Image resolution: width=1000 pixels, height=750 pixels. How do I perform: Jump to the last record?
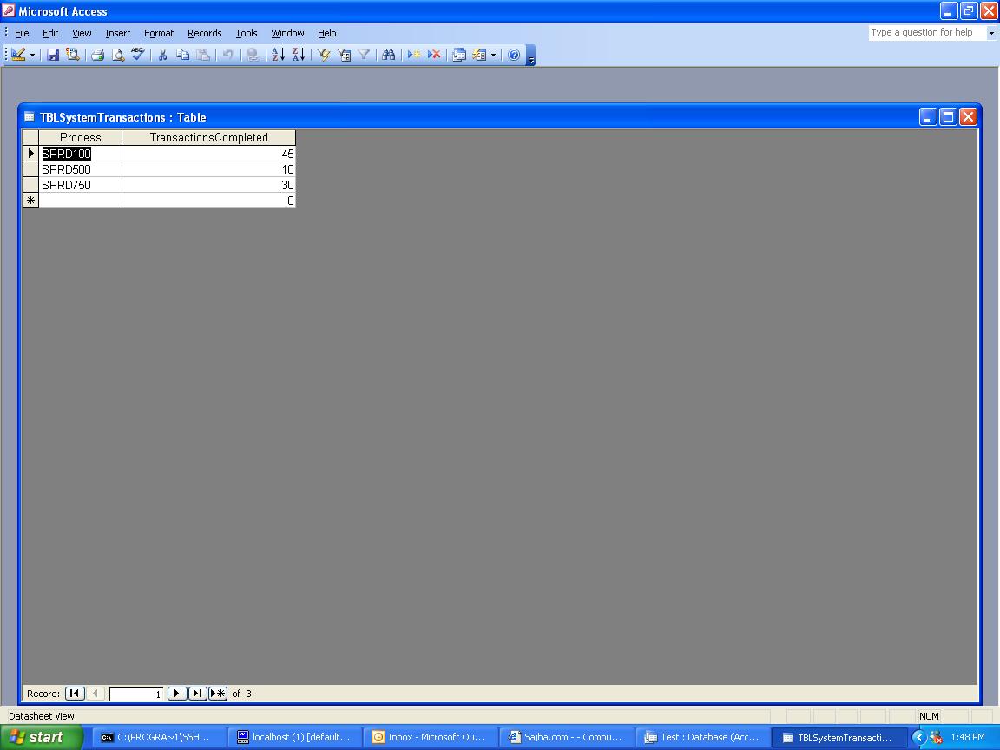(197, 694)
